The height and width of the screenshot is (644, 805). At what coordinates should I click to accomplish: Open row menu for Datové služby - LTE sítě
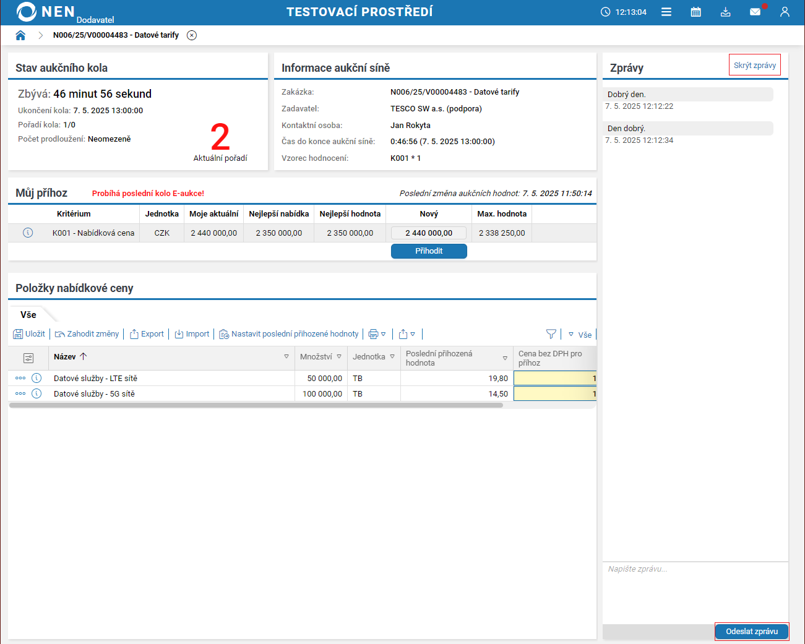pyautogui.click(x=20, y=378)
